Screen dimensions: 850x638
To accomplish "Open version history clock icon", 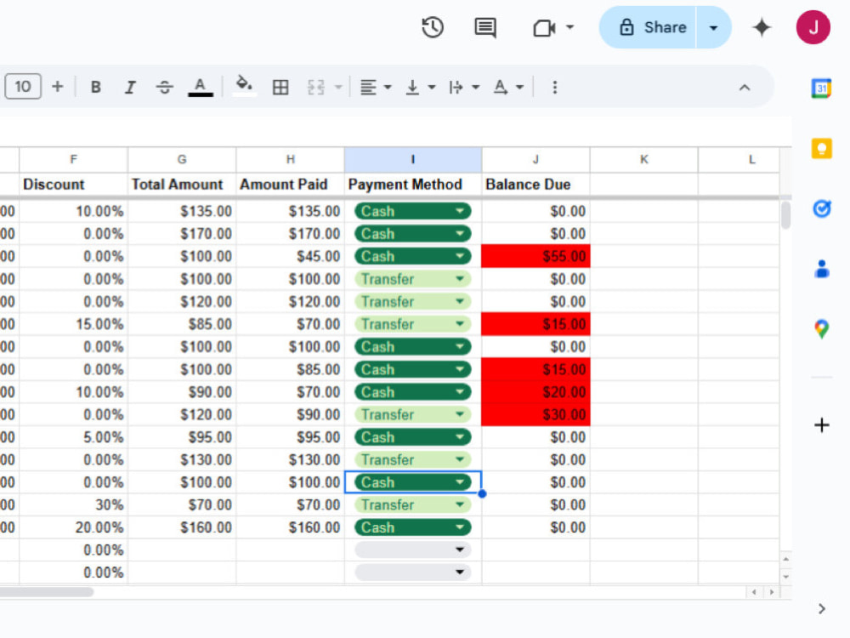I will point(433,27).
